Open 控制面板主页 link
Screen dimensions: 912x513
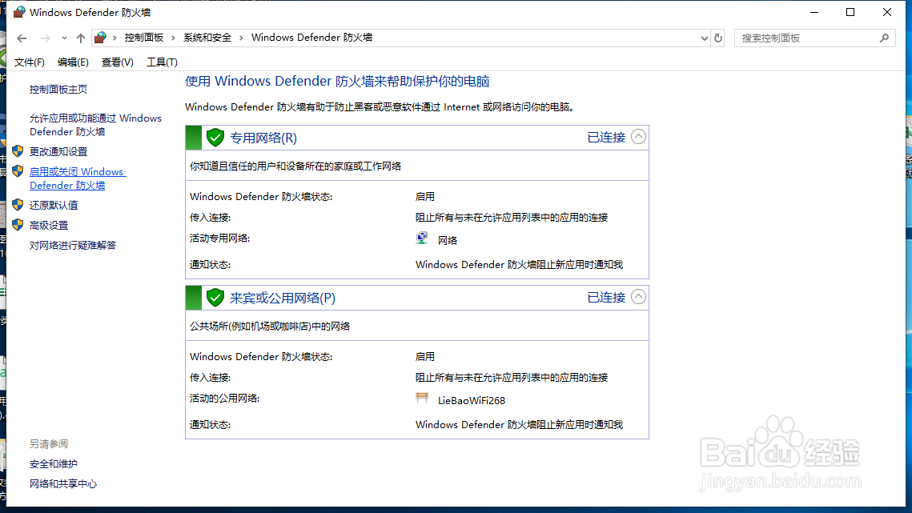click(58, 90)
